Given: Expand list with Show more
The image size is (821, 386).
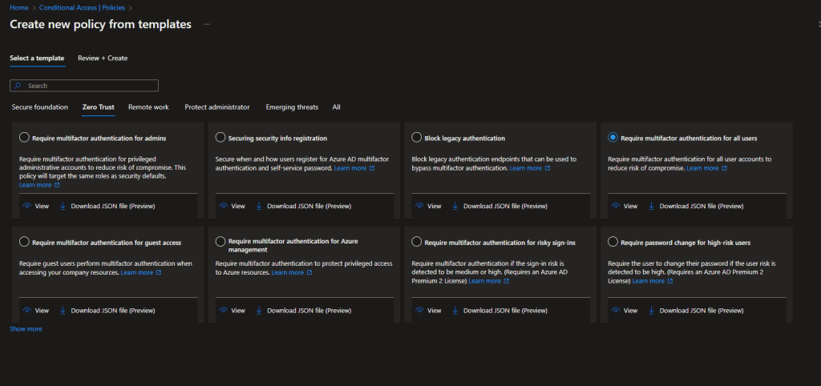Looking at the screenshot, I should tap(26, 329).
